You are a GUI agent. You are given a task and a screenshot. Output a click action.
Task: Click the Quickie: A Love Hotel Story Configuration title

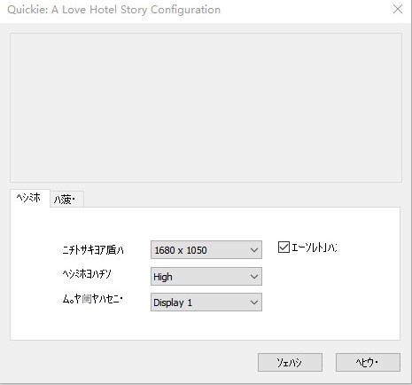(113, 10)
